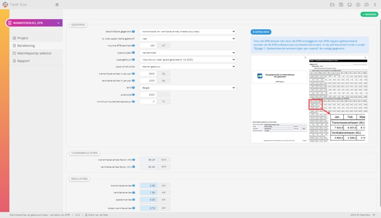This screenshot has width=381, height=218.
Task: Click info icon beside 'minimum buitentemperatuur'
Action: pyautogui.click(x=133, y=102)
